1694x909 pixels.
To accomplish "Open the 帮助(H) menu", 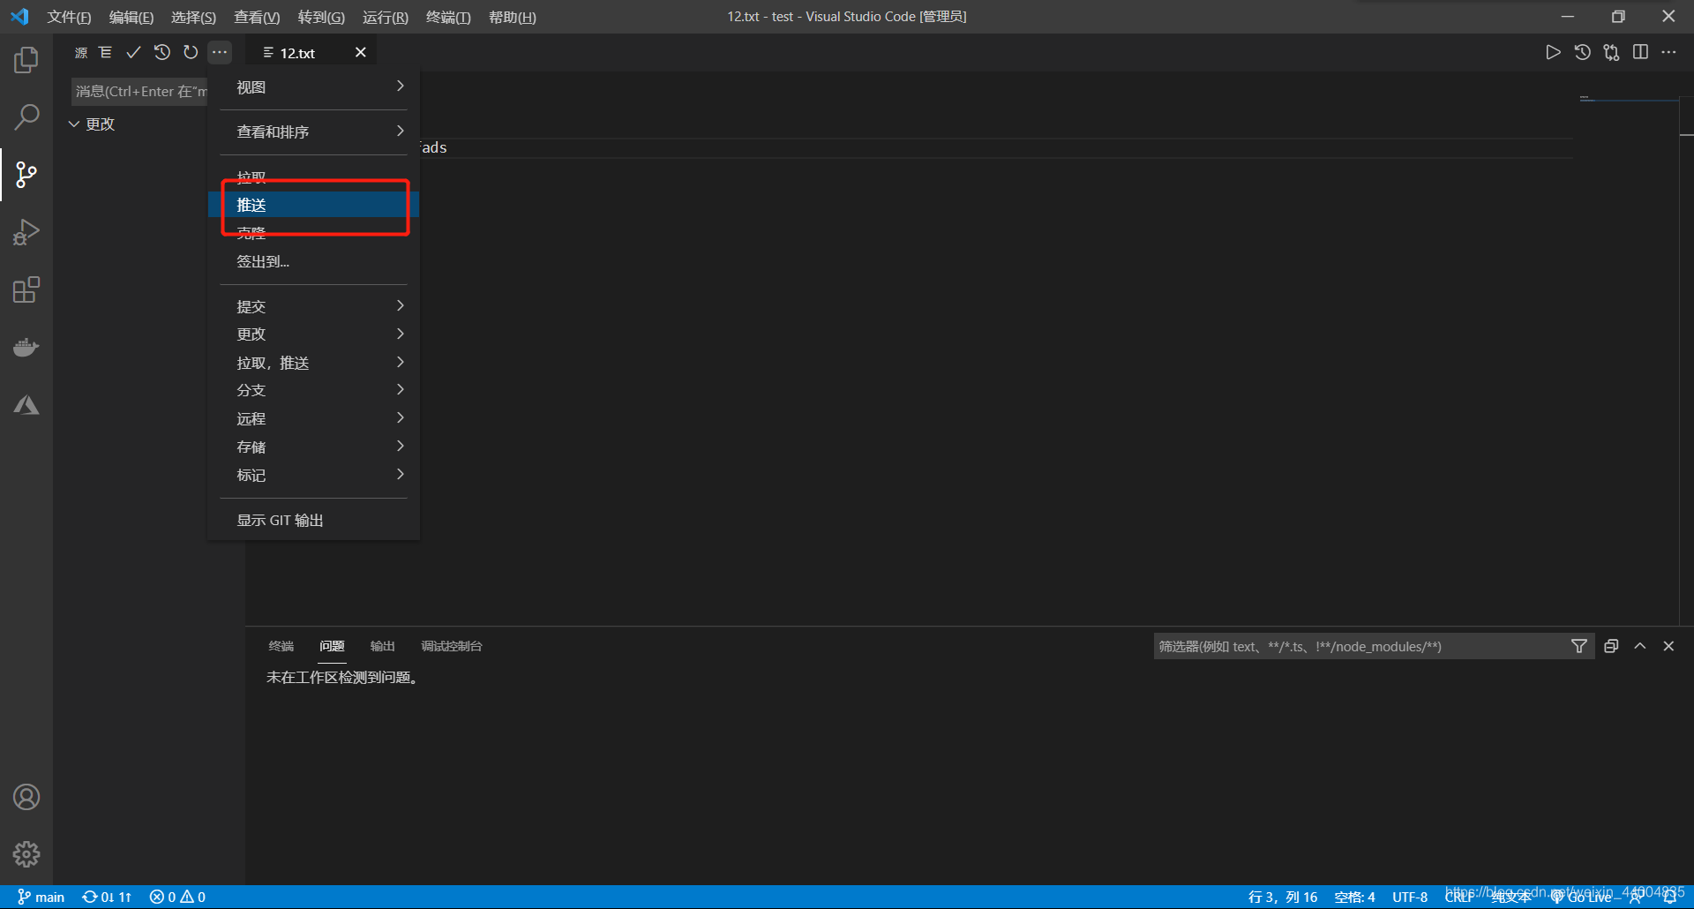I will click(512, 17).
